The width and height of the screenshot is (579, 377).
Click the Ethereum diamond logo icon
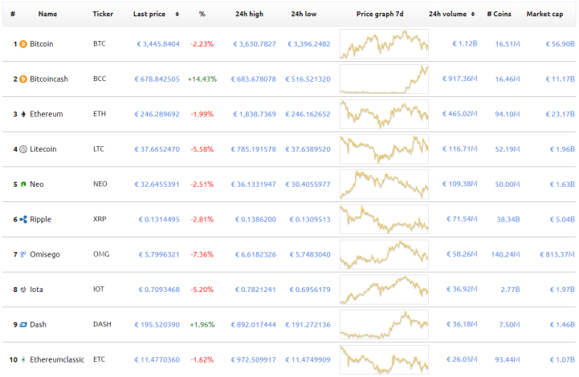click(x=23, y=115)
